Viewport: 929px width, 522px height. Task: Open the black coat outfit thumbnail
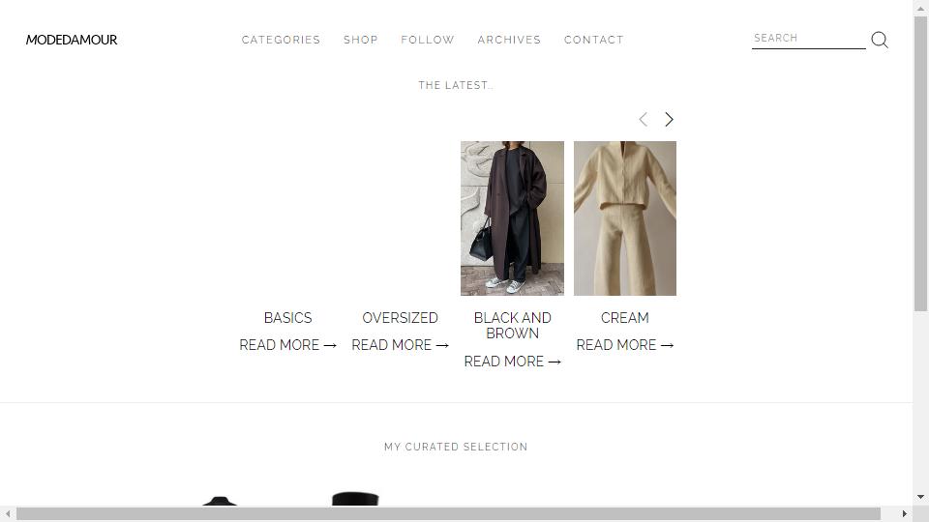[x=513, y=217]
